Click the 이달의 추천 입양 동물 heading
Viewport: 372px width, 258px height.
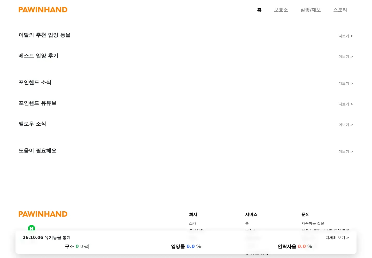(44, 35)
